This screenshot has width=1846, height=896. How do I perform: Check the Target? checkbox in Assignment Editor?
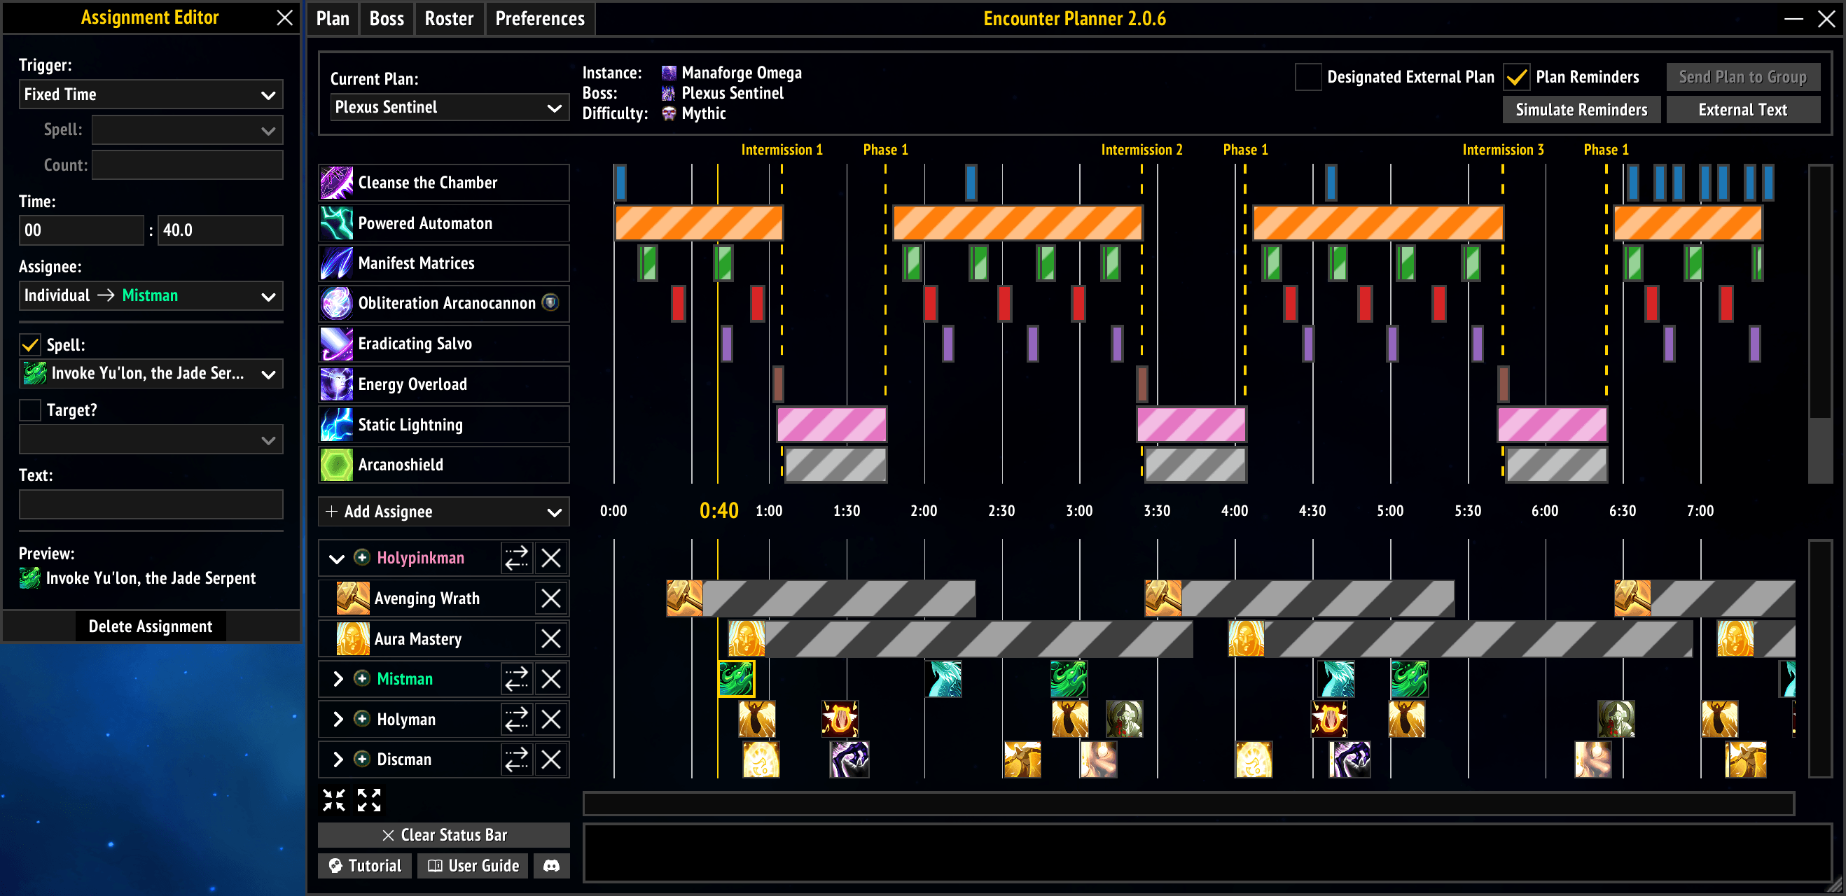[29, 409]
